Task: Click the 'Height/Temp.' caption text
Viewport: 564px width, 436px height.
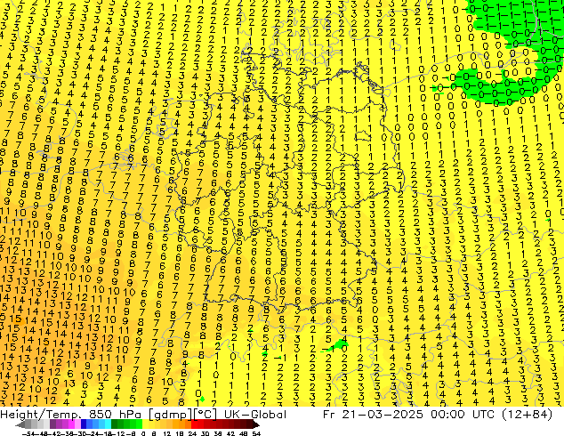Action: point(41,415)
